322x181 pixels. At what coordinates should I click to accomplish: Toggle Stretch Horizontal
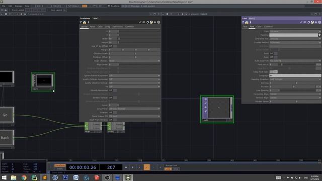[x=113, y=90]
